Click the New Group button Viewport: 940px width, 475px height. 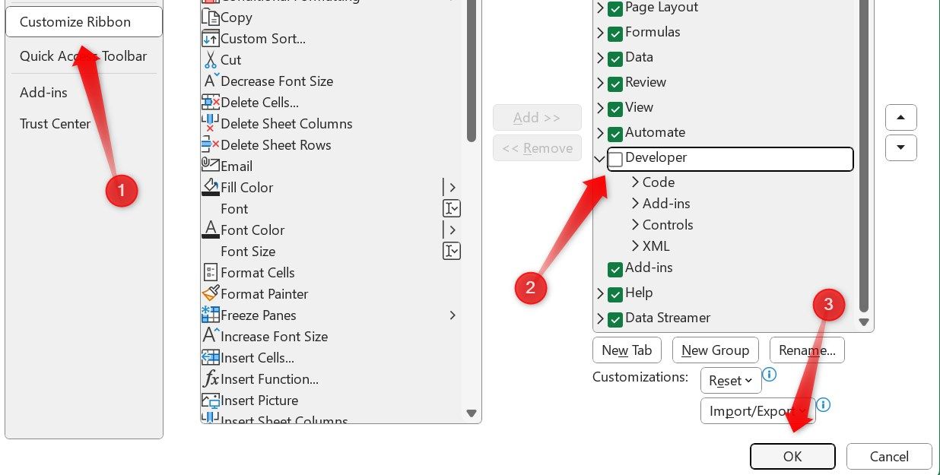[x=715, y=350]
